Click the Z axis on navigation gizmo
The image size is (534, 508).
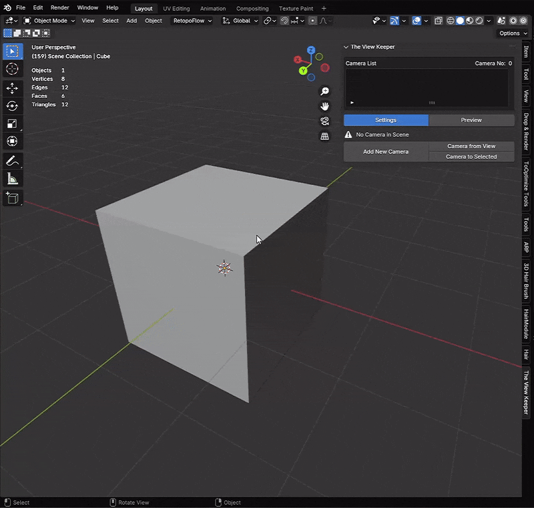coord(311,50)
